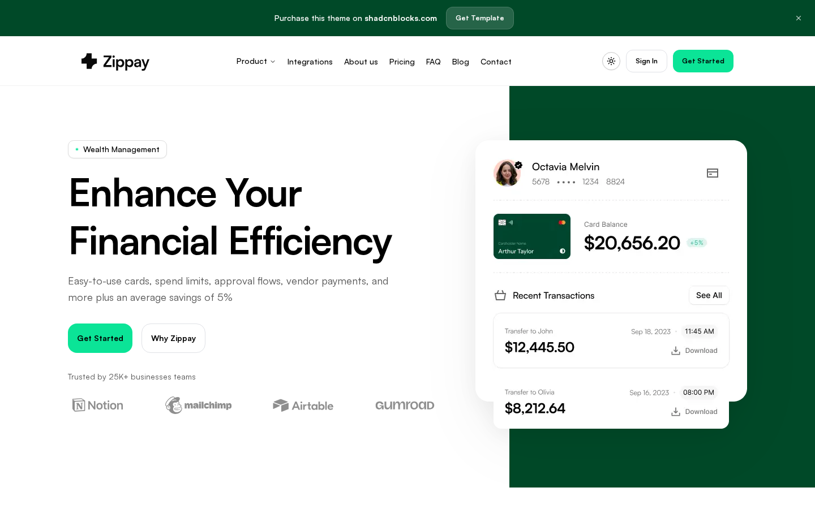The image size is (815, 509).
Task: Click the basket icon next to Recent Transactions
Action: tap(500, 295)
